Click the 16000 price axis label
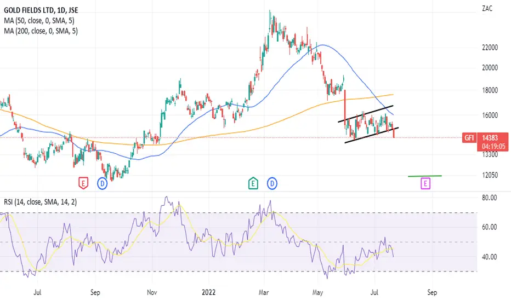 pyautogui.click(x=490, y=115)
